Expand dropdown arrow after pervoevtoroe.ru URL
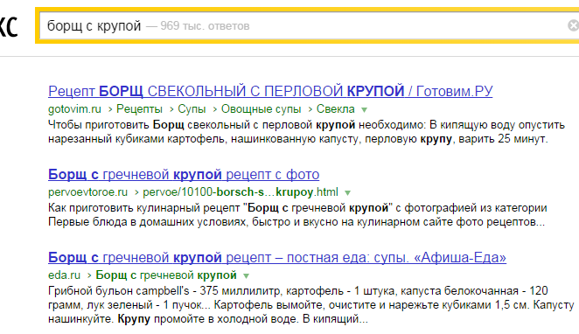579x334 pixels. click(x=347, y=193)
